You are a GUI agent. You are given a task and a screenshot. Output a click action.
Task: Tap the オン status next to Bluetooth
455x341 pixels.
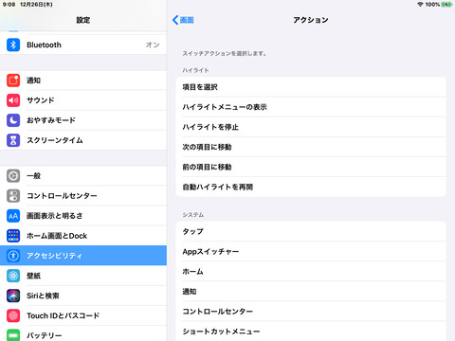(153, 45)
